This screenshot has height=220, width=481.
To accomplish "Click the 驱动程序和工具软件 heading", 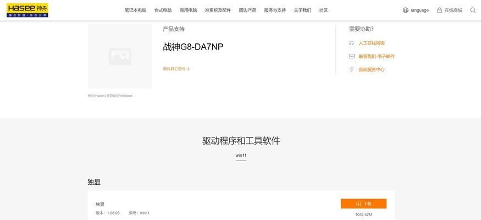I will [241, 141].
